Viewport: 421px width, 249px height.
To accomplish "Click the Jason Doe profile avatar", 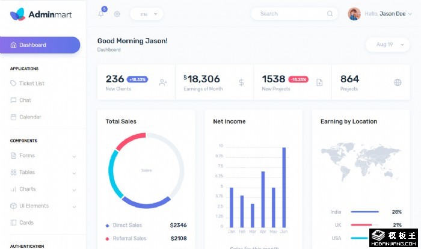I will [x=354, y=14].
